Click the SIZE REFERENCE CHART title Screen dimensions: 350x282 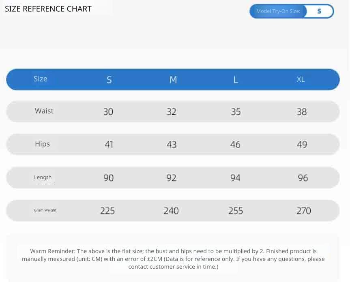(x=48, y=9)
